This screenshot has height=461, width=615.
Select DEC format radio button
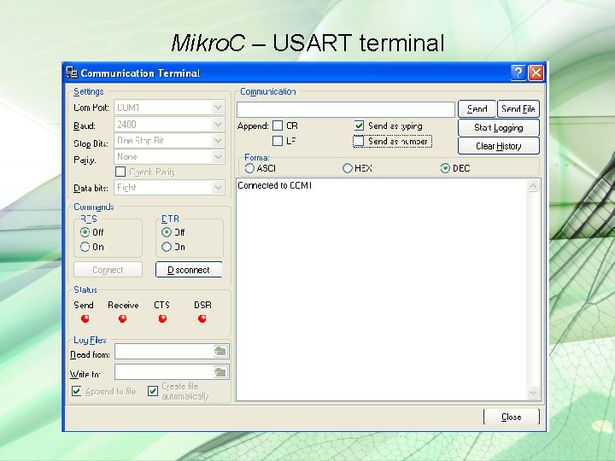click(x=445, y=168)
